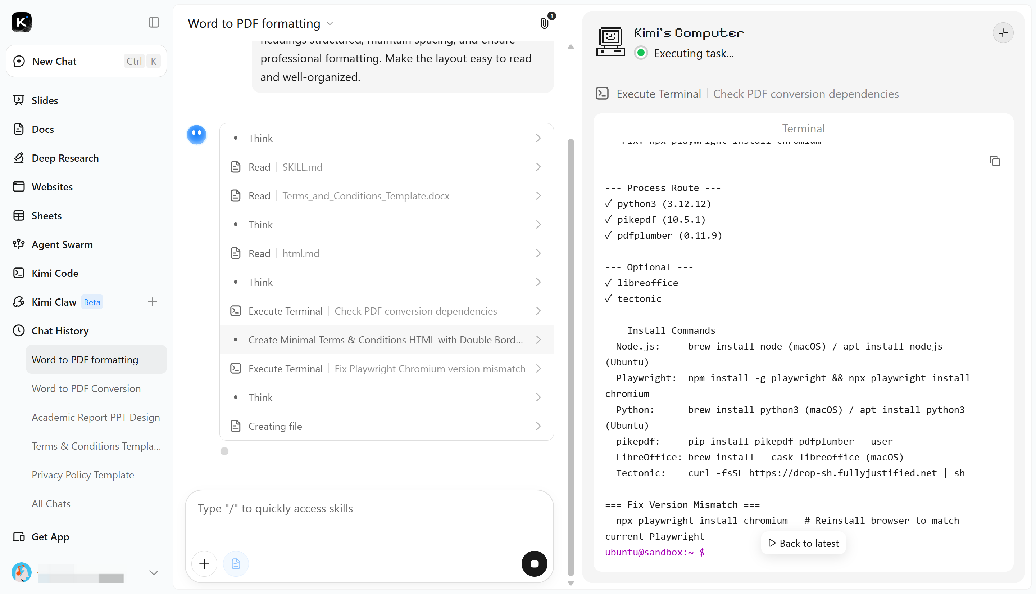
Task: Click the Chat History clock icon
Action: pos(19,331)
